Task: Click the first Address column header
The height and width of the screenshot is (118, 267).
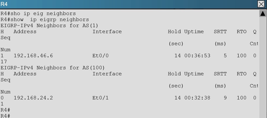Action: click(25, 31)
